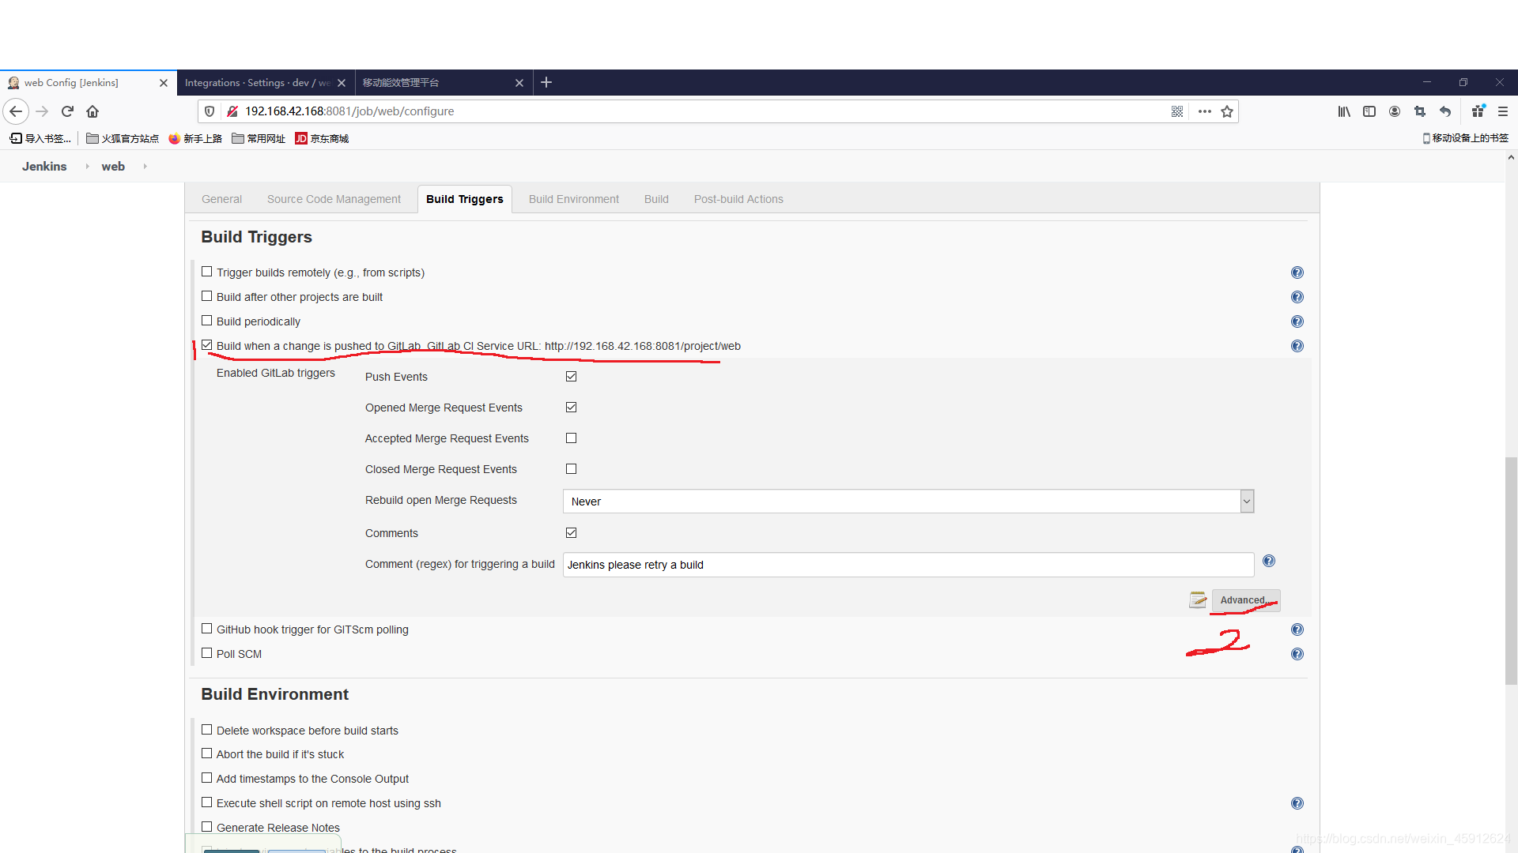
Task: Enable Closed Merge Request Events checkbox
Action: pos(572,469)
